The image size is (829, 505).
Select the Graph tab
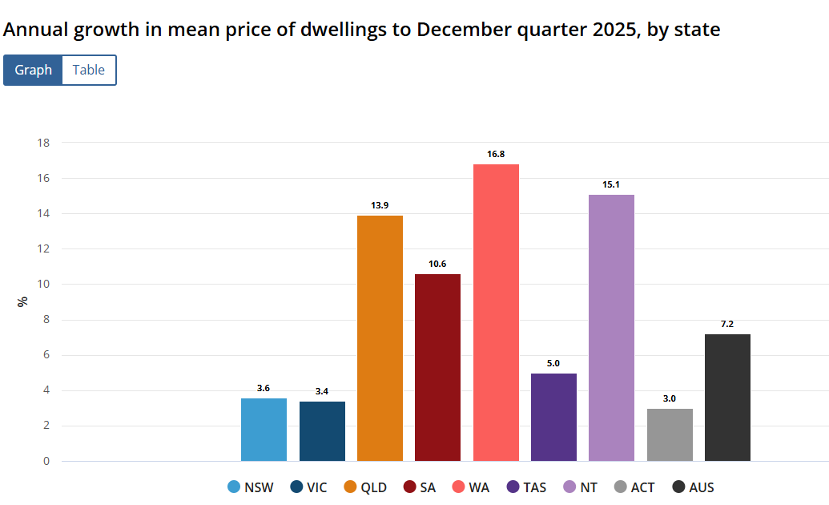click(x=34, y=70)
